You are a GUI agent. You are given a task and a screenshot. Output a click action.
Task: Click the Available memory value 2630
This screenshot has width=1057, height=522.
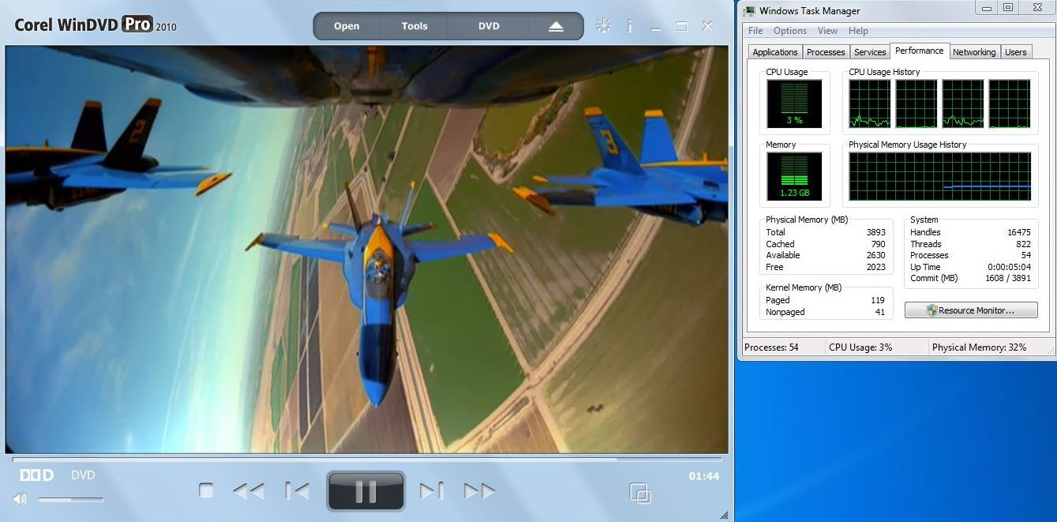tap(875, 255)
